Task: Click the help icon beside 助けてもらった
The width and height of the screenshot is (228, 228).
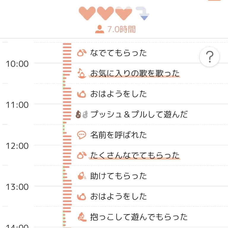Action: 82,176
